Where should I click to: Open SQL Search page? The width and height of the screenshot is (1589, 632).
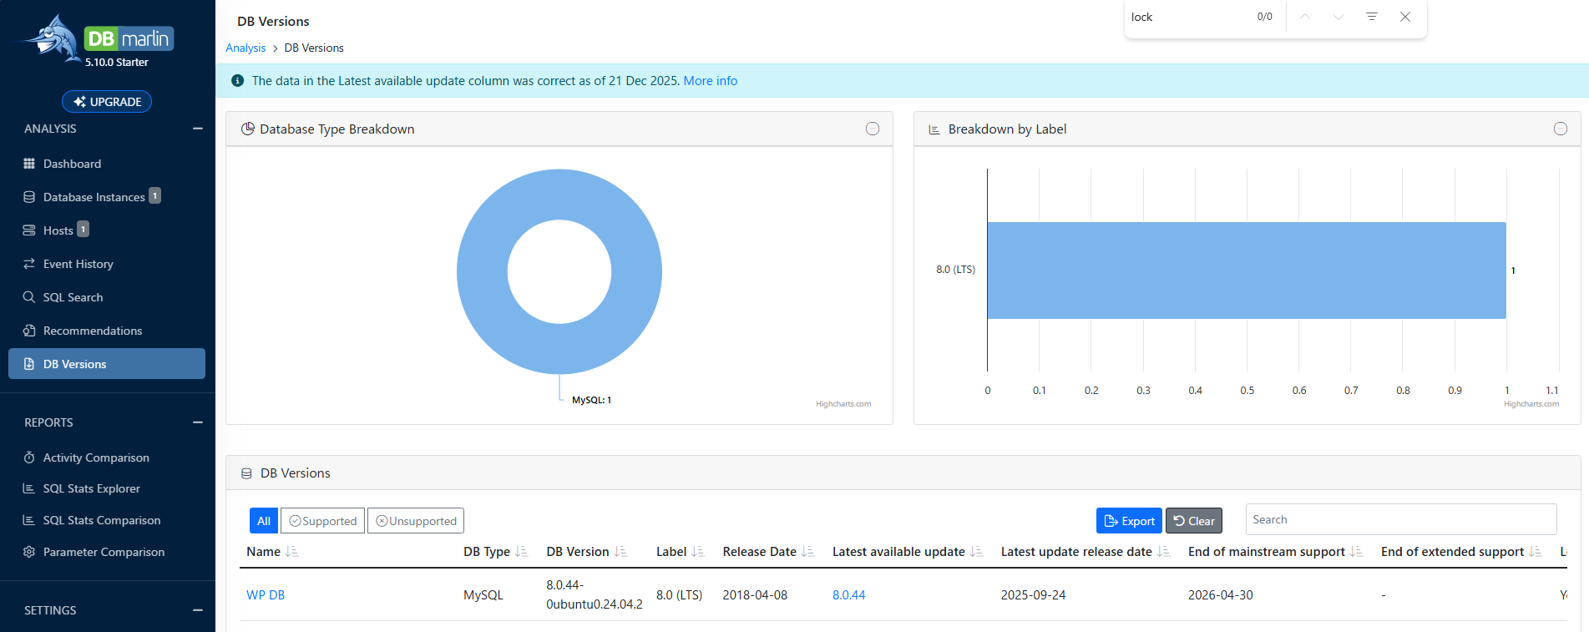click(x=73, y=297)
